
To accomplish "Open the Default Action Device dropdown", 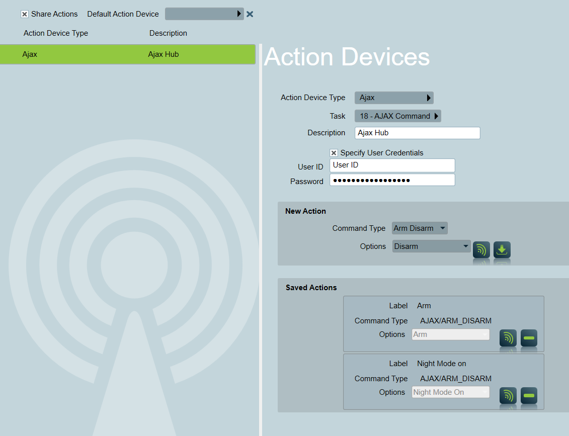I will tap(204, 14).
